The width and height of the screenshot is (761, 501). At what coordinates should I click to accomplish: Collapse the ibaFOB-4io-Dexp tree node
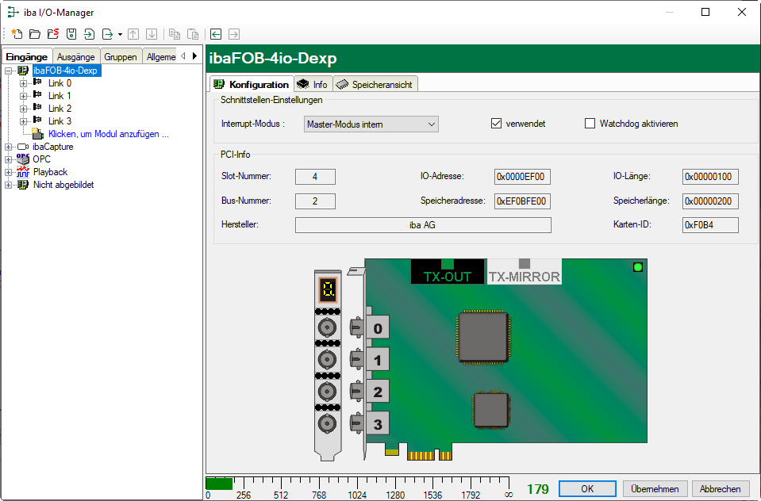[x=9, y=71]
